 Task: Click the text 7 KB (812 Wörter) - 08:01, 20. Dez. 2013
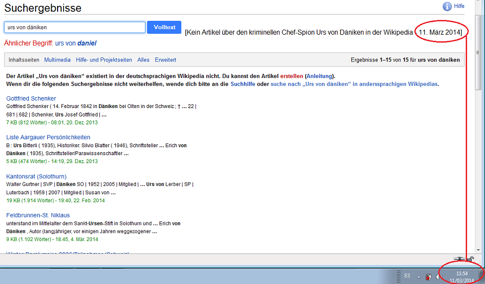[52, 122]
